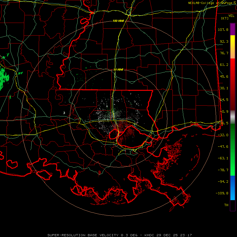The image size is (237, 237).
Task: Pick the green segment of the velocity scale
Action: [x=233, y=150]
